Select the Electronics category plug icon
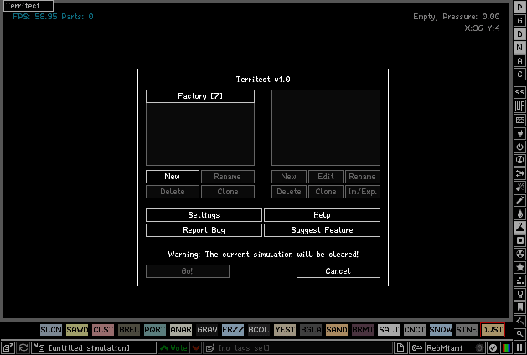The width and height of the screenshot is (527, 355). coord(519,133)
